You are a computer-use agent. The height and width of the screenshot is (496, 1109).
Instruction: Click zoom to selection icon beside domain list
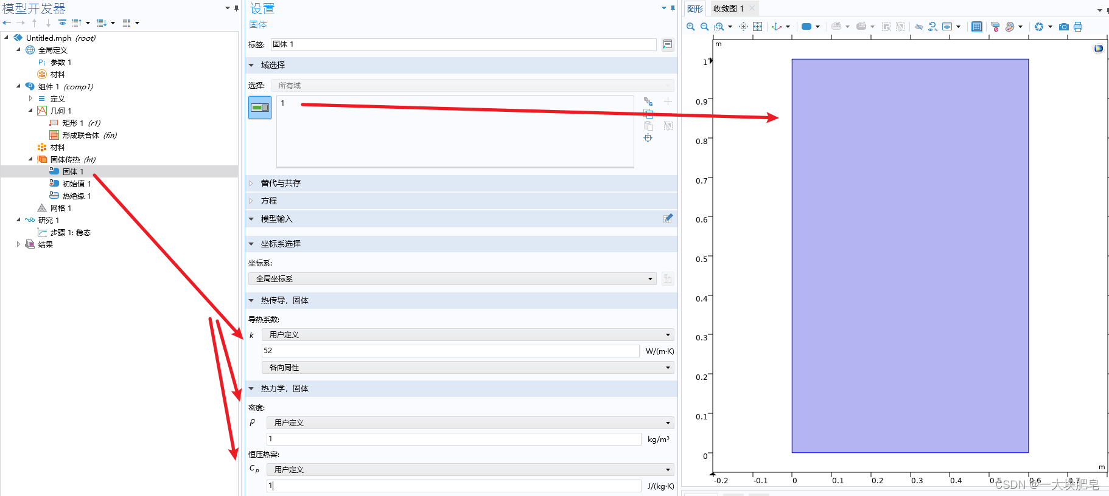pyautogui.click(x=648, y=138)
